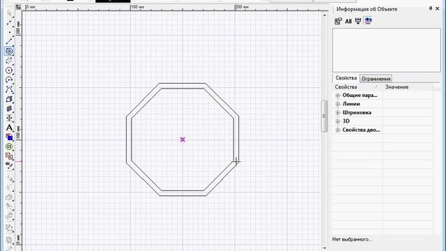Close the Информация об Объекте panel
This screenshot has height=251, width=446.
pyautogui.click(x=438, y=9)
